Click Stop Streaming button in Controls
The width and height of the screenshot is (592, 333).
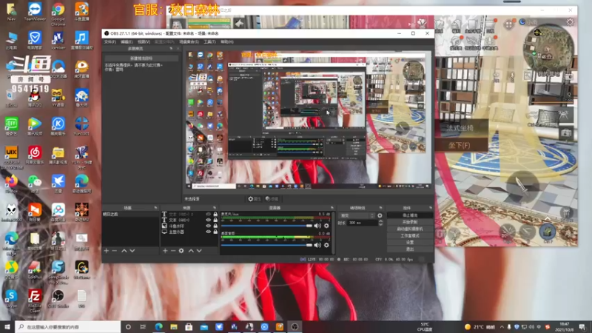(x=410, y=215)
